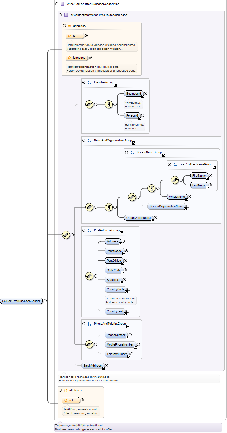The image size is (227, 433).
Task: Click the FirstAndLastNameGroup group icon
Action: (x=175, y=165)
